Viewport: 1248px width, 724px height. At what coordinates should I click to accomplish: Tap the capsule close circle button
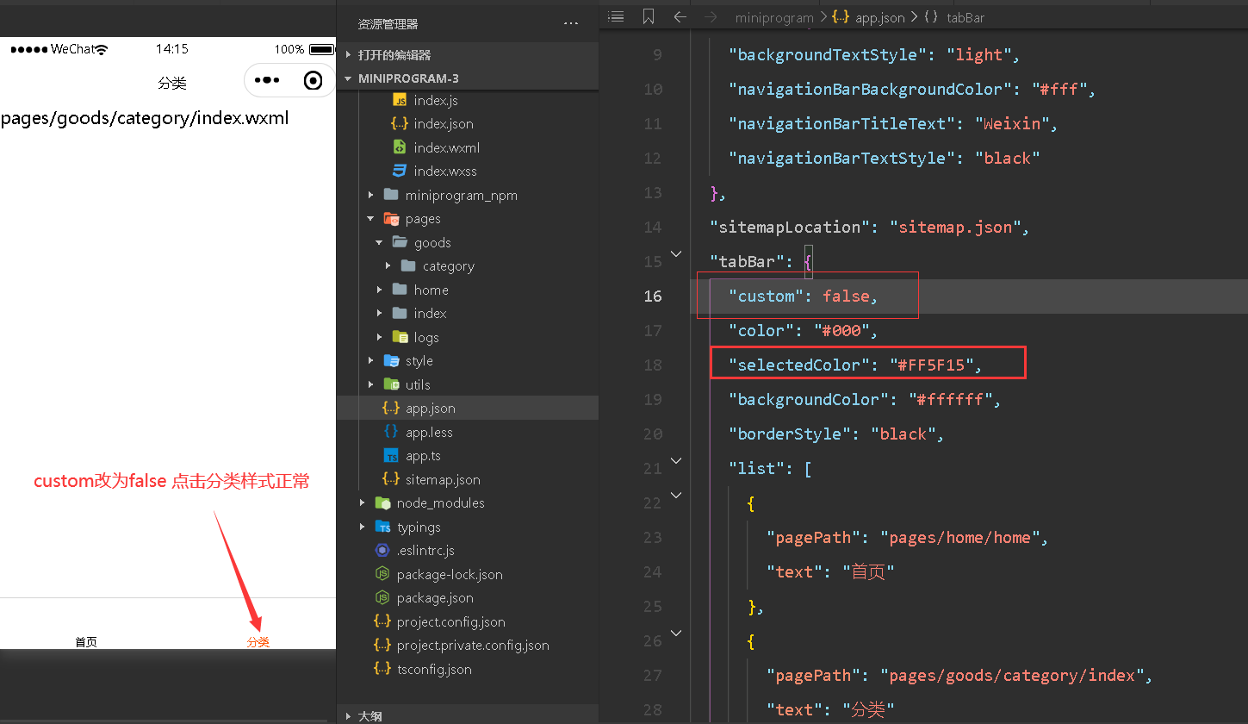(314, 81)
